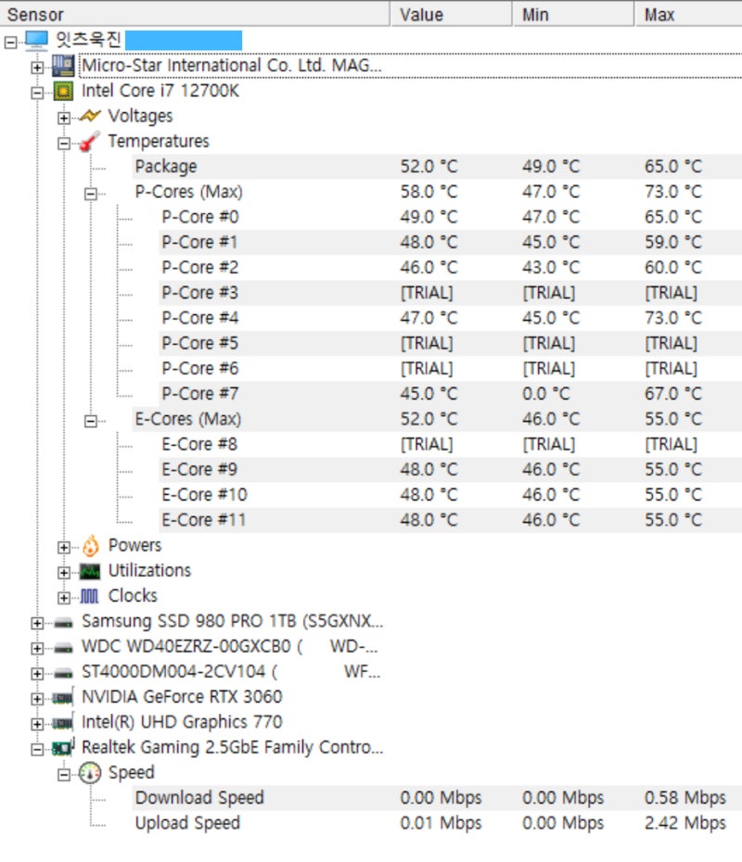
Task: Select the Intel Core i7 12700K CPU icon
Action: pyautogui.click(x=63, y=91)
